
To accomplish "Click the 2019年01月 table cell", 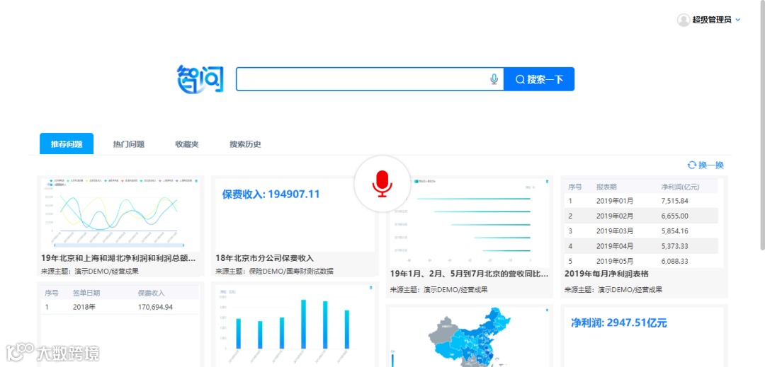I will (615, 201).
